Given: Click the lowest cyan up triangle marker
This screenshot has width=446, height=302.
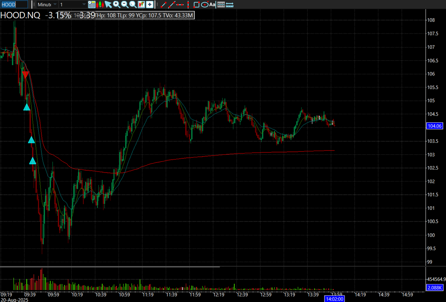Looking at the screenshot, I should coord(33,161).
